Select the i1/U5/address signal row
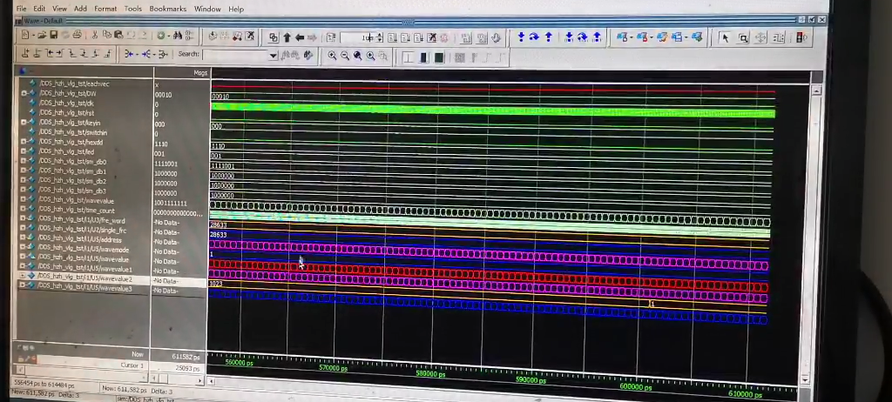The width and height of the screenshot is (892, 402). pyautogui.click(x=84, y=239)
